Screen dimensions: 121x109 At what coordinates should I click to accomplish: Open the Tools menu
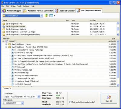(x=19, y=6)
